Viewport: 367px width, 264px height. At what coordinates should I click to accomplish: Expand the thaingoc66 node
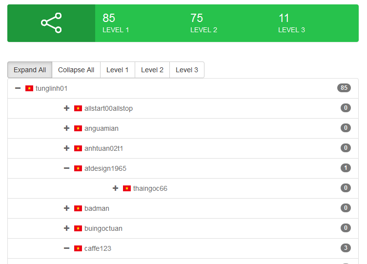(116, 188)
